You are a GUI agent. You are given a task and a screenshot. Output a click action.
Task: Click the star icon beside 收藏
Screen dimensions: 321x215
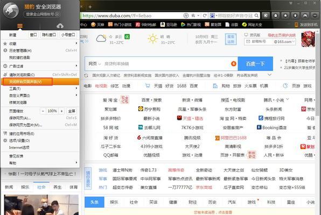tap(5, 44)
